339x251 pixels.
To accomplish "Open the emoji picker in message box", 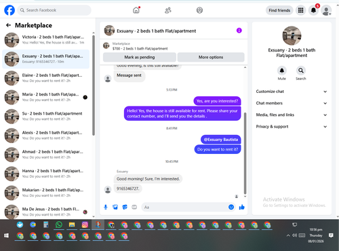I will tap(231, 207).
